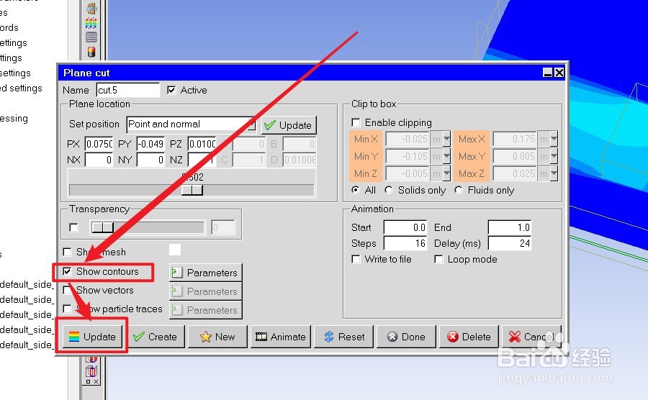
Task: Open the Min Y unit dropdown
Action: pyautogui.click(x=446, y=156)
